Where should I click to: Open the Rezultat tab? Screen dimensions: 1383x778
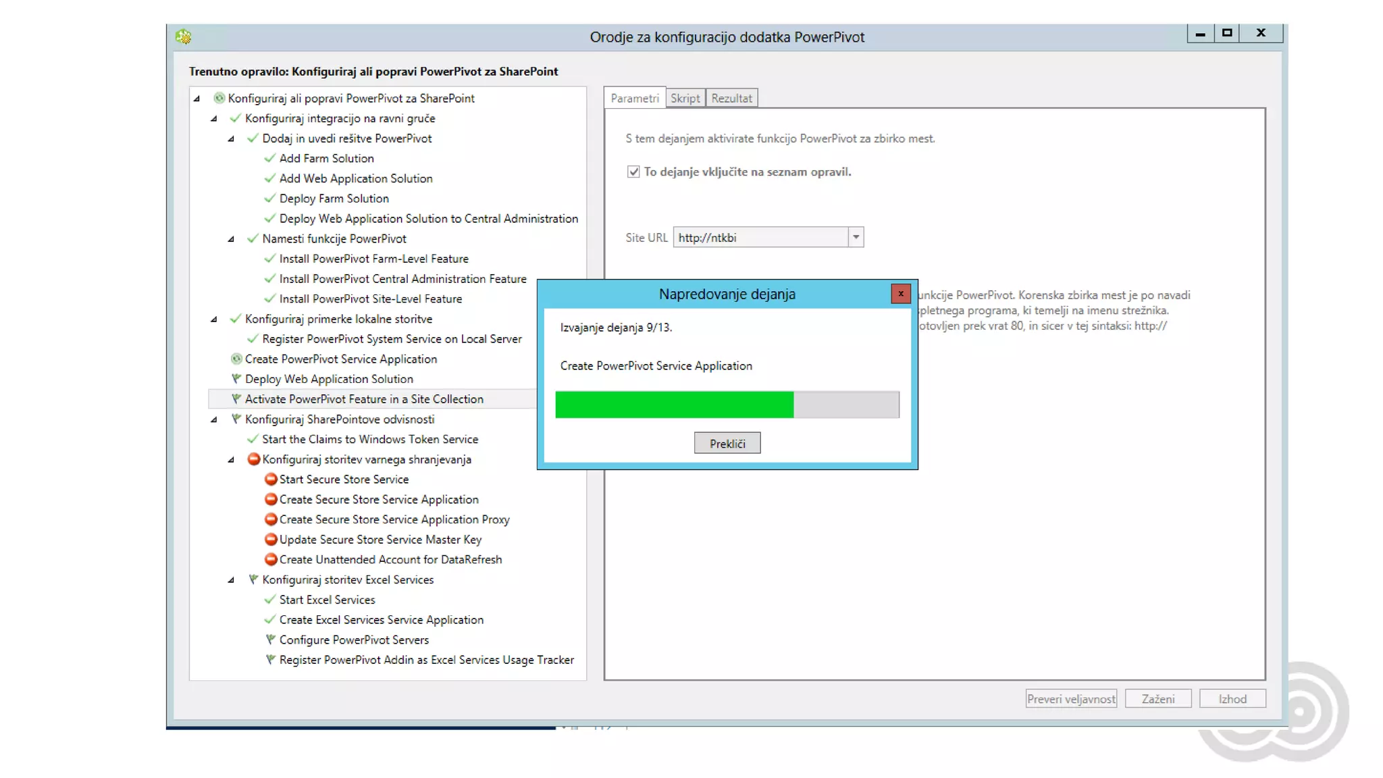click(731, 98)
